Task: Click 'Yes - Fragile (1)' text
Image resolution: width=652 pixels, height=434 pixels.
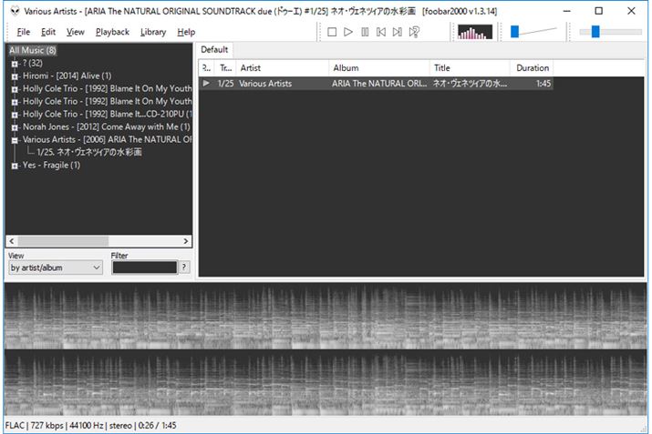Action: (x=51, y=165)
